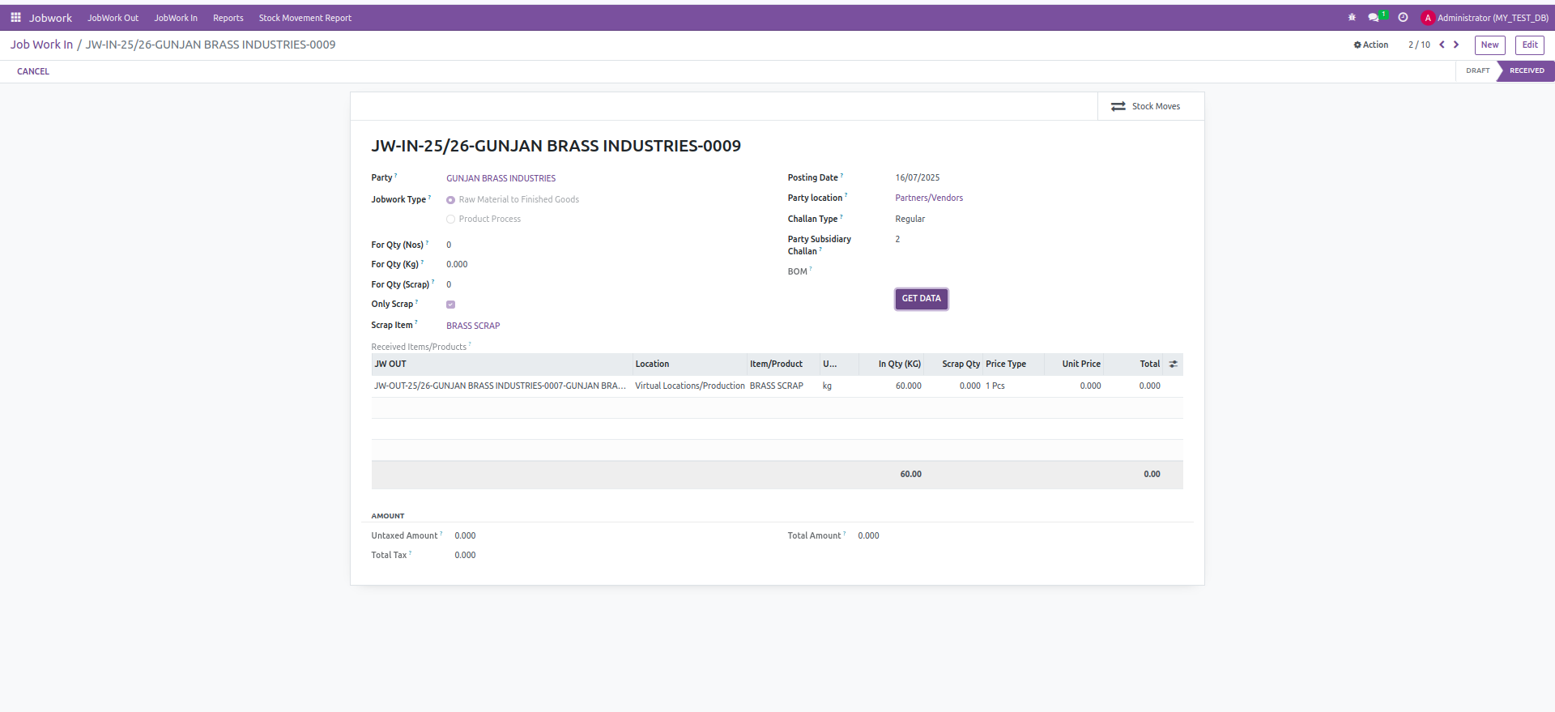The image size is (1555, 712).
Task: Click the Stock Moves smart button
Action: pyautogui.click(x=1146, y=107)
